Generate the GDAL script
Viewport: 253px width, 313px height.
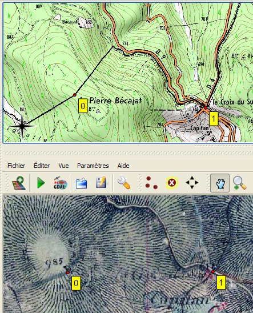(x=61, y=183)
